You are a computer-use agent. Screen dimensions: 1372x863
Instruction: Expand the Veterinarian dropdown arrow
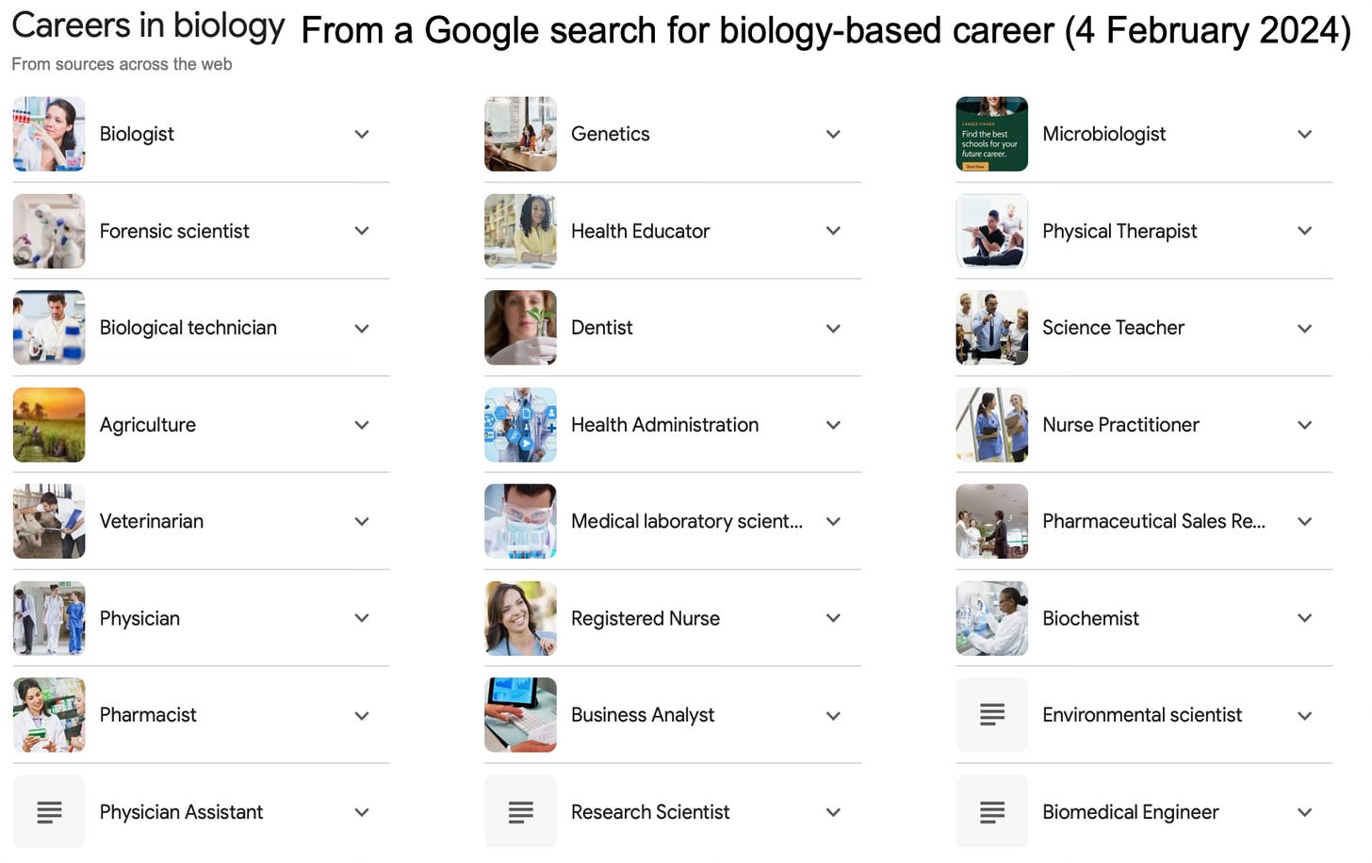362,521
